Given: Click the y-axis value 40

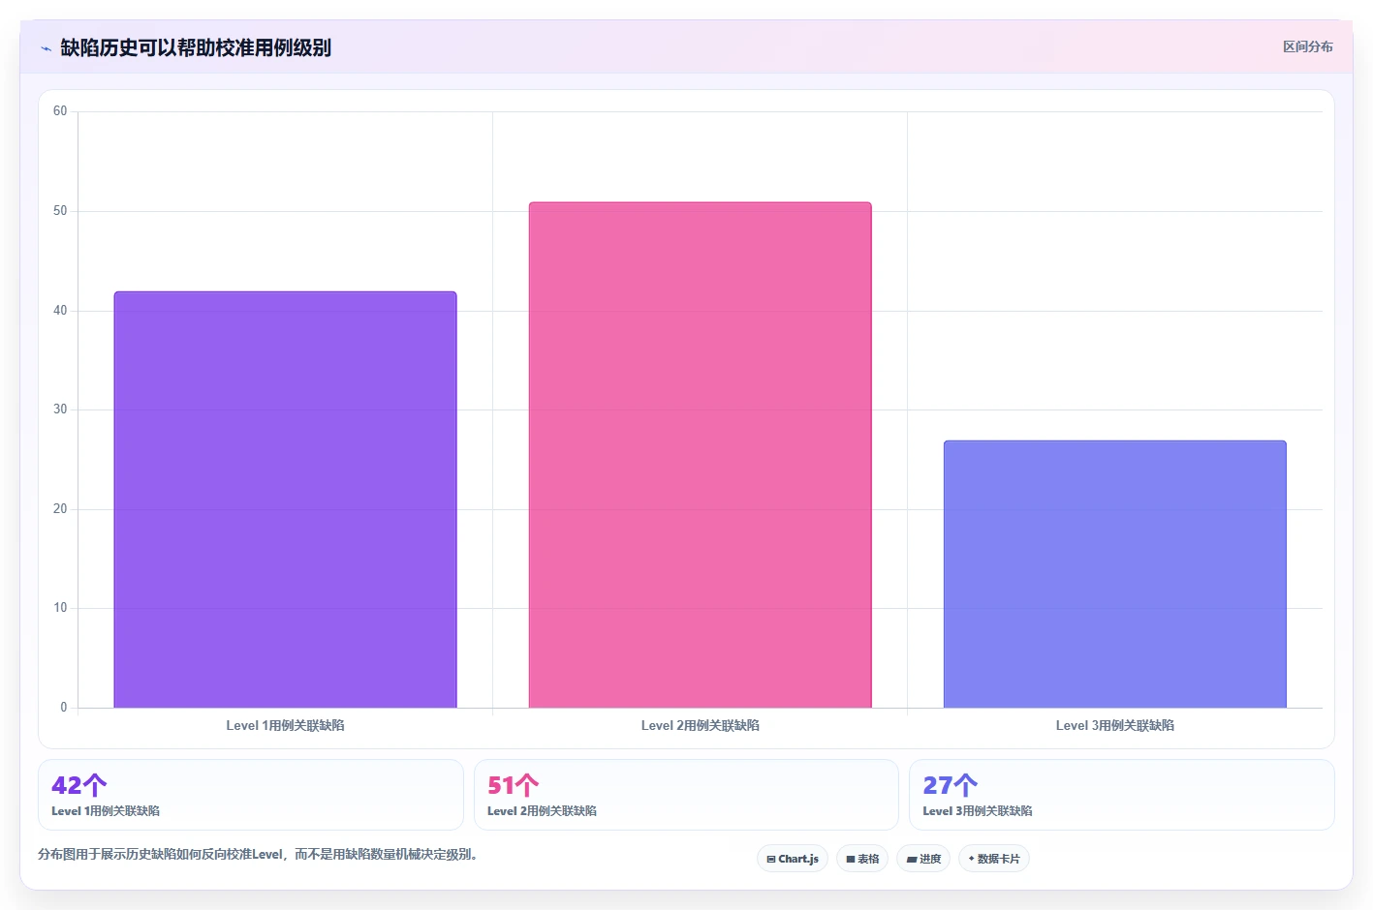Looking at the screenshot, I should [x=60, y=311].
